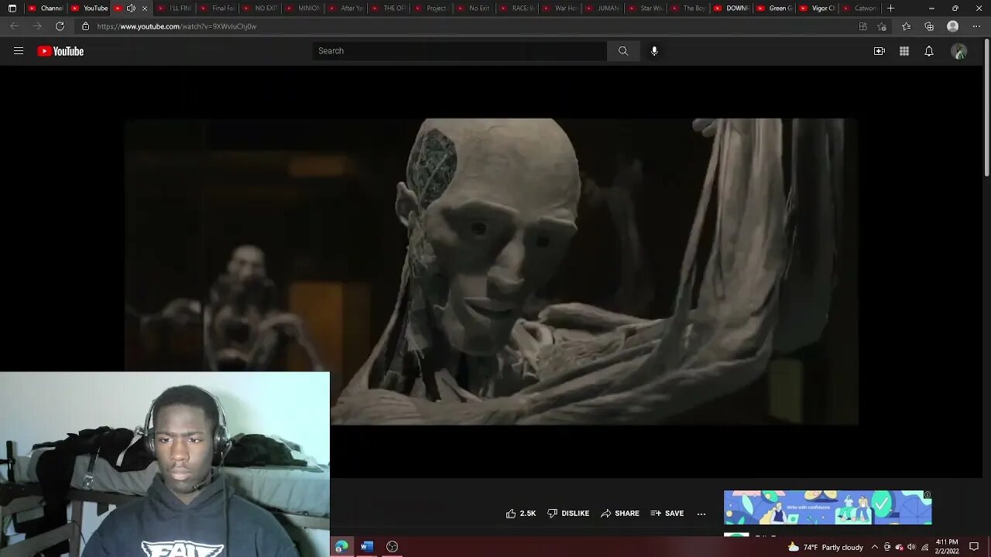
Task: Start voice search with the microphone icon
Action: [x=654, y=51]
